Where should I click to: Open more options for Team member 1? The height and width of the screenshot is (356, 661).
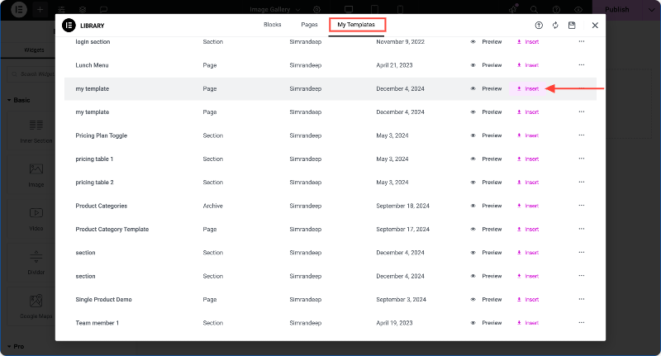click(582, 323)
